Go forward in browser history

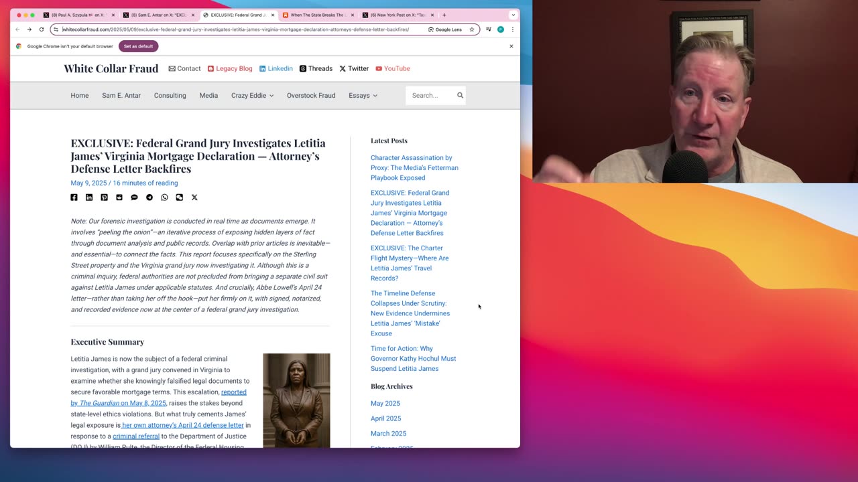point(29,29)
